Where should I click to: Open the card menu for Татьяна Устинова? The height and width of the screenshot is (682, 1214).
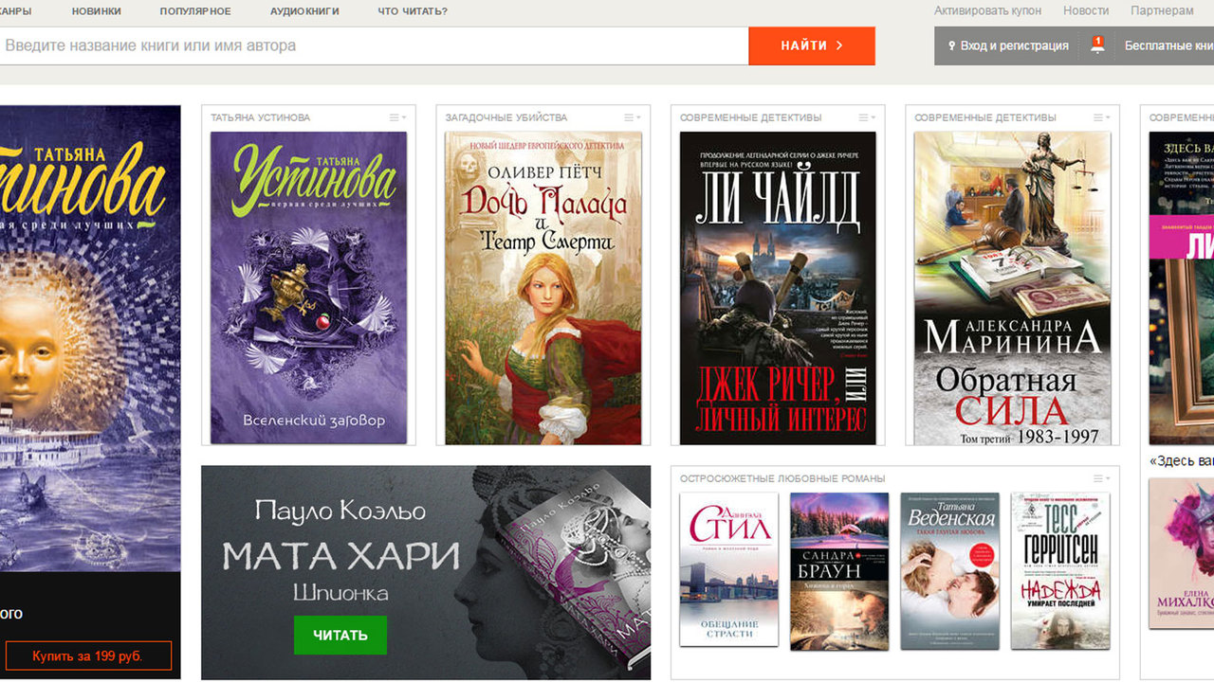click(x=397, y=117)
